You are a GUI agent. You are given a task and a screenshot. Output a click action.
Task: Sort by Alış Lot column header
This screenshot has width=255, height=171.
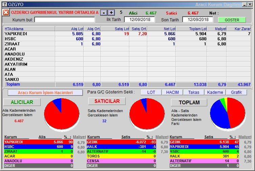(x=69, y=29)
